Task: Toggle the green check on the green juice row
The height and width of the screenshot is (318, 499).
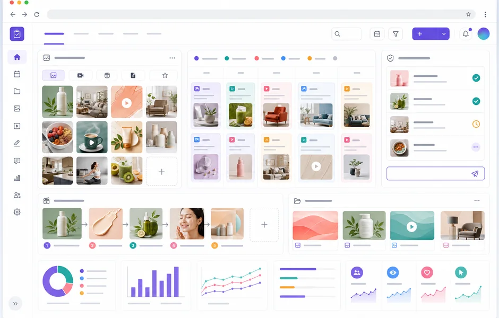Action: point(476,101)
